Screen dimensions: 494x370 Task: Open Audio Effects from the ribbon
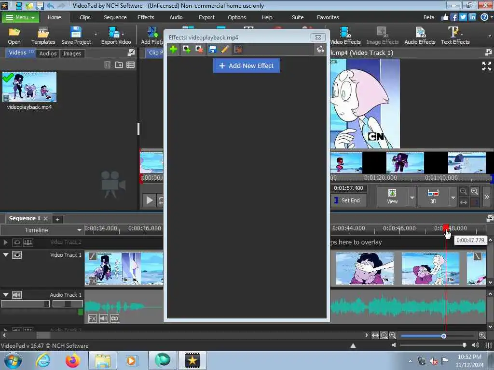tap(420, 36)
